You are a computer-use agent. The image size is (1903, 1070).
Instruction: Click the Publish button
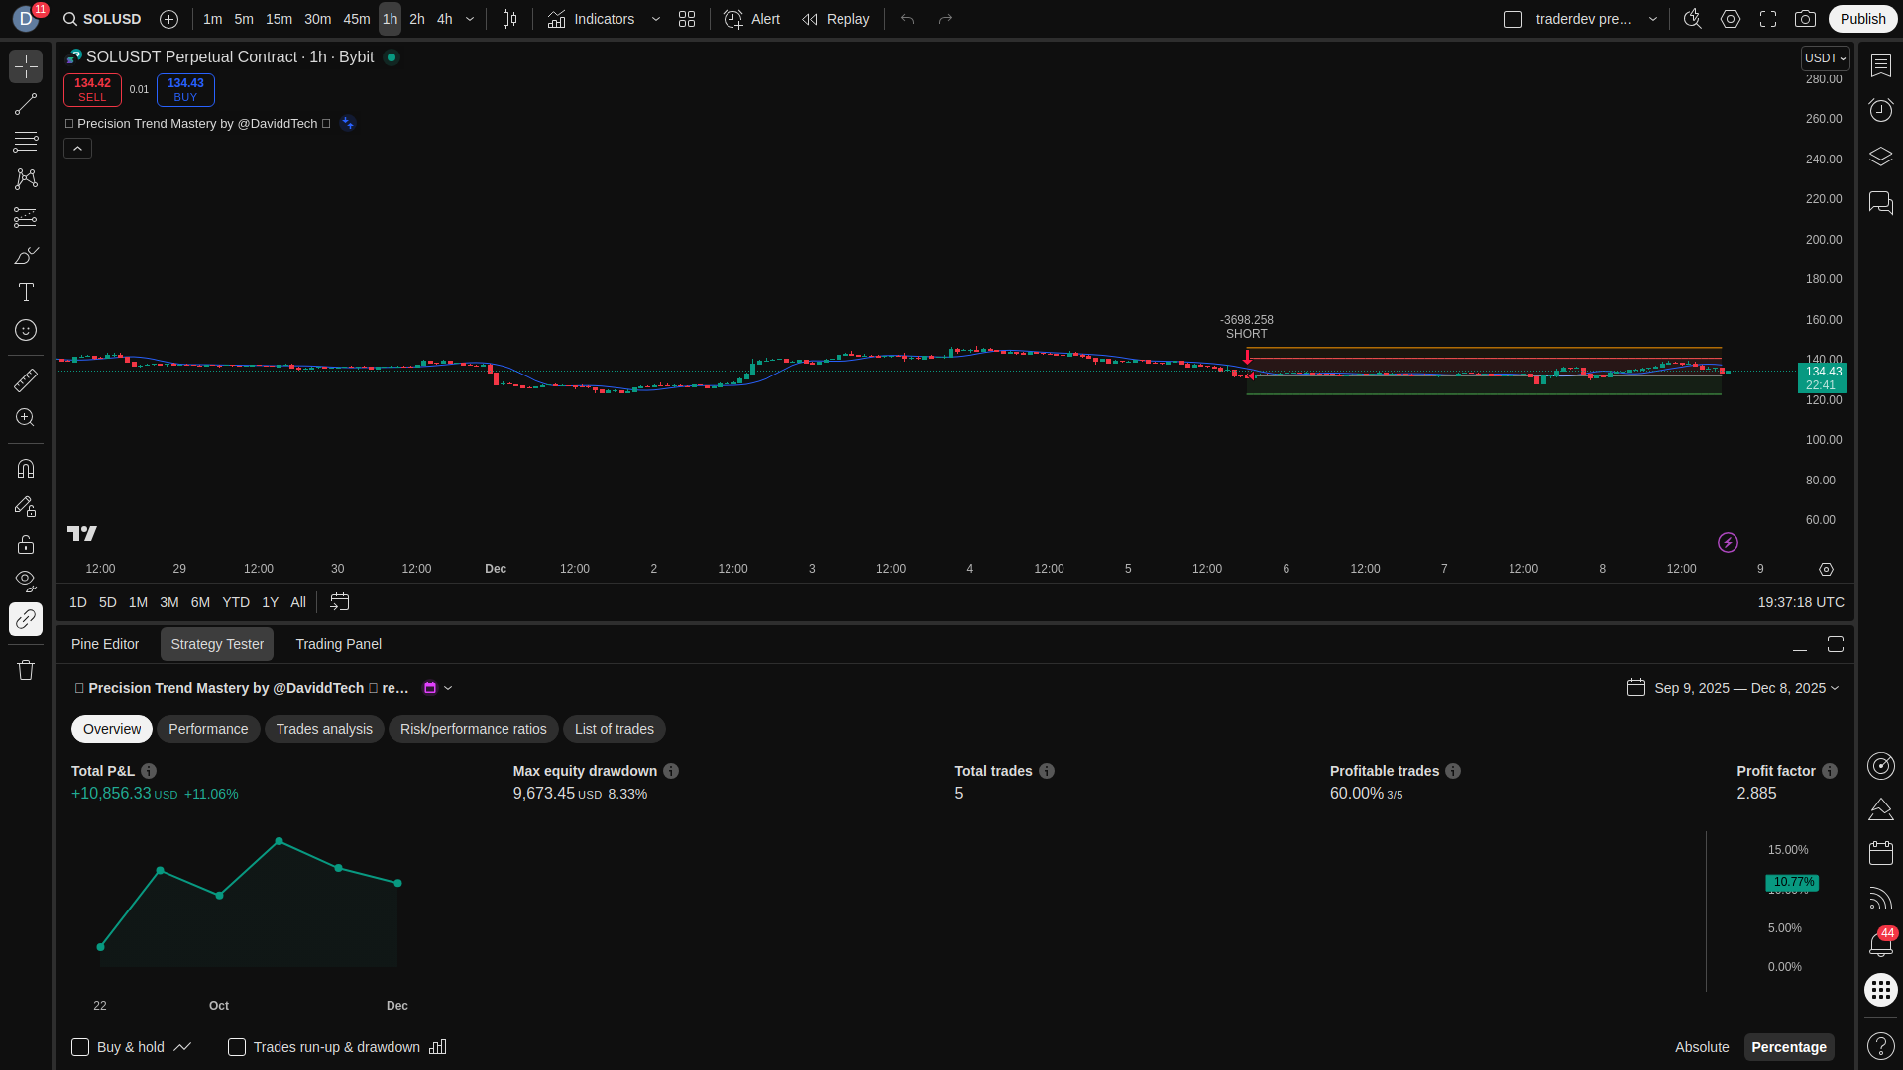(1862, 19)
